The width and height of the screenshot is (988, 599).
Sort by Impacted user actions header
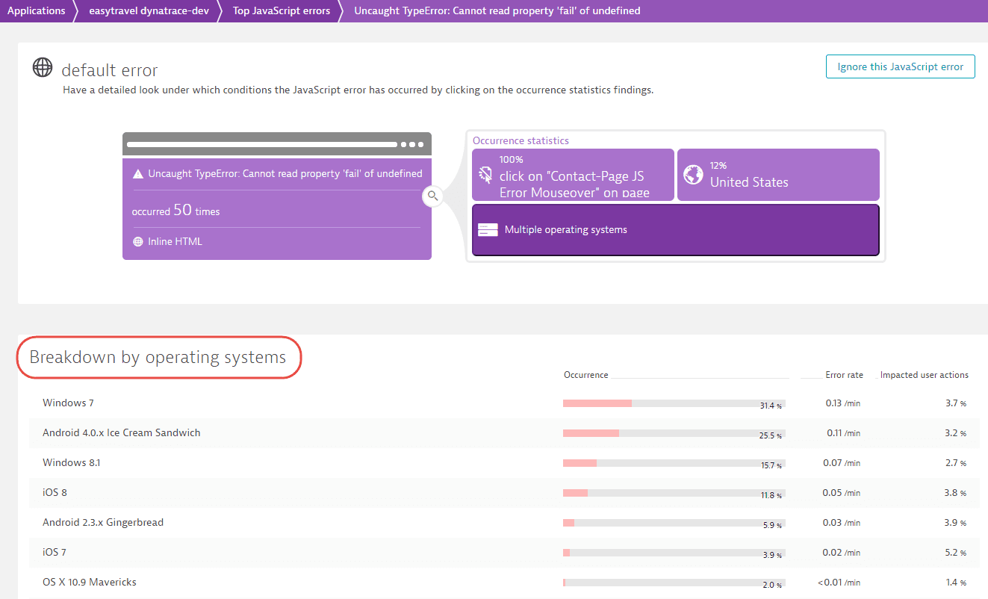tap(925, 375)
